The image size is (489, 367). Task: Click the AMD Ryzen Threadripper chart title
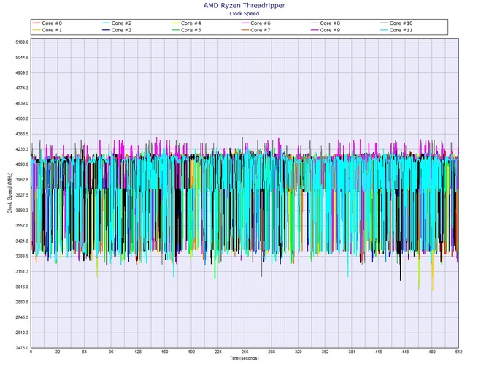[x=244, y=5]
